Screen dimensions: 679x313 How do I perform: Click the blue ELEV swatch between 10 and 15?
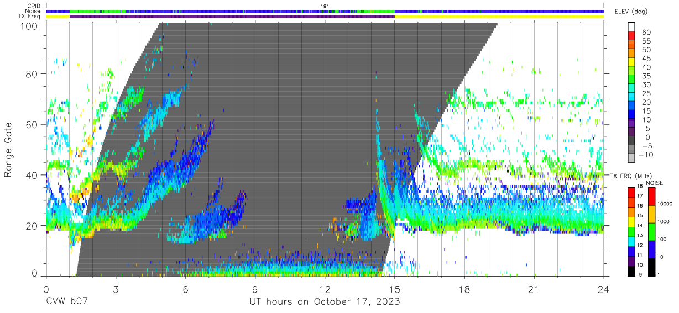click(631, 115)
